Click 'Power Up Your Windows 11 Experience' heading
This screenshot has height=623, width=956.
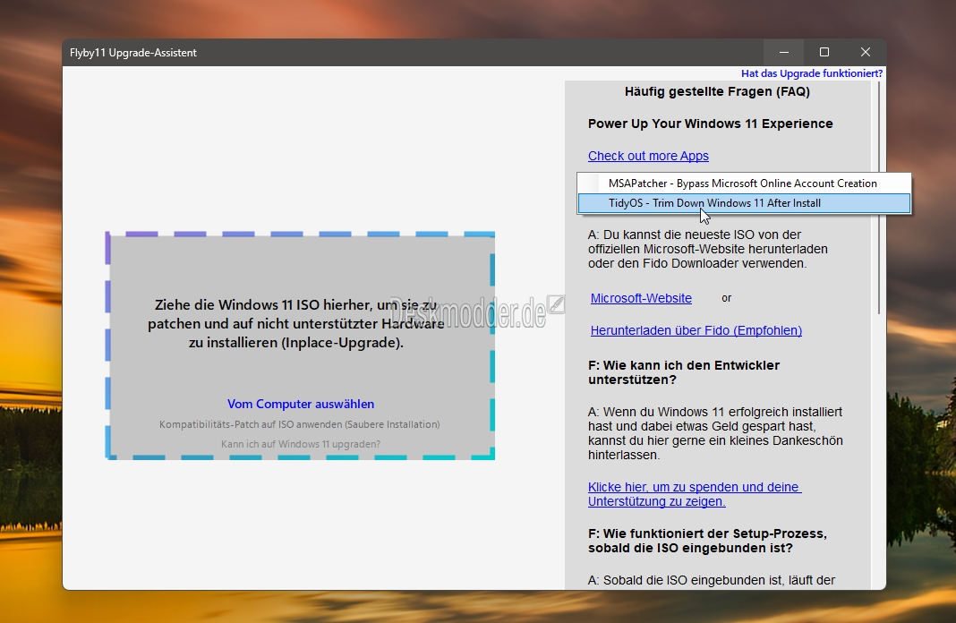pyautogui.click(x=711, y=124)
